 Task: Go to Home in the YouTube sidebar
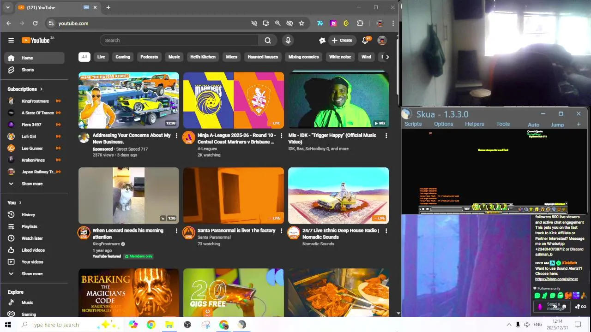(34, 58)
